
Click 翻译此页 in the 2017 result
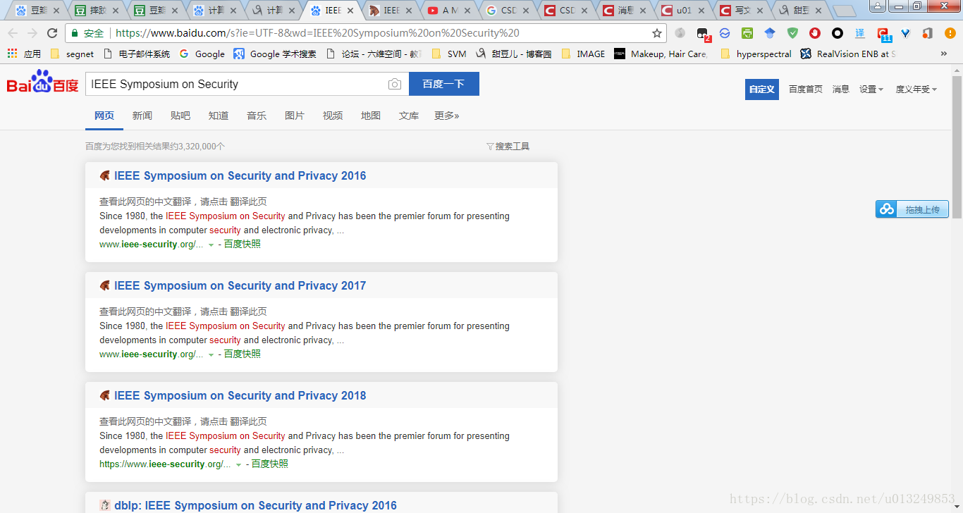pyautogui.click(x=249, y=311)
